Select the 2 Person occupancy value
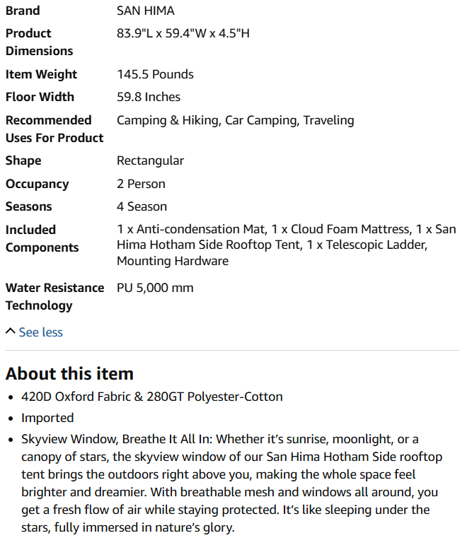The height and width of the screenshot is (538, 472). pyautogui.click(x=141, y=184)
